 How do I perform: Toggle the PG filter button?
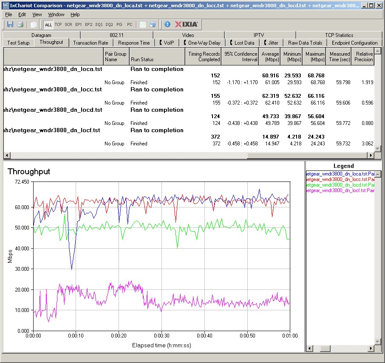pyautogui.click(x=119, y=25)
